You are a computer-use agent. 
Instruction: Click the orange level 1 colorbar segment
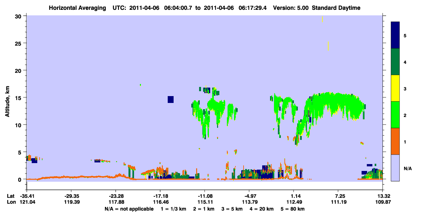click(395, 141)
